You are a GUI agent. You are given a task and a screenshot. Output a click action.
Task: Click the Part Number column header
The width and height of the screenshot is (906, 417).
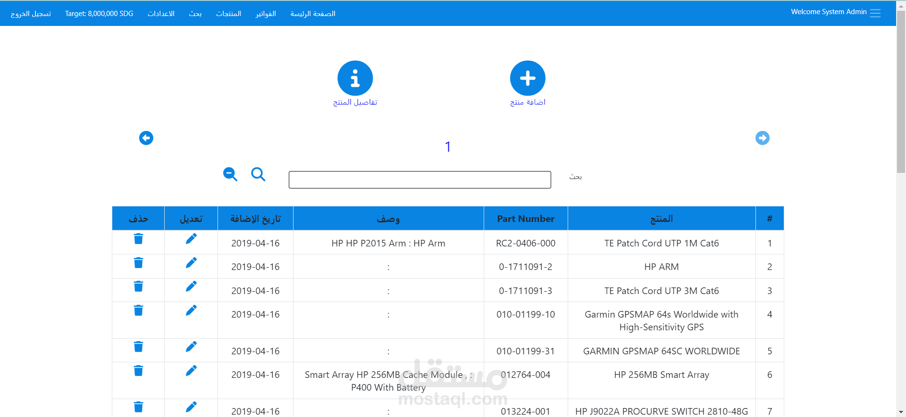526,219
